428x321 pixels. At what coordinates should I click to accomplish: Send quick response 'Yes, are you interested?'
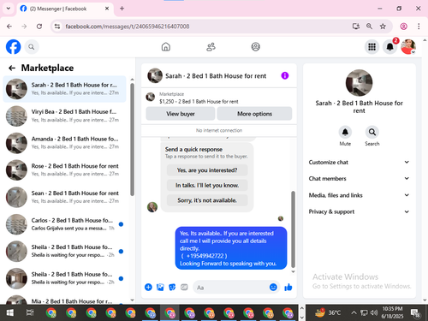click(207, 170)
